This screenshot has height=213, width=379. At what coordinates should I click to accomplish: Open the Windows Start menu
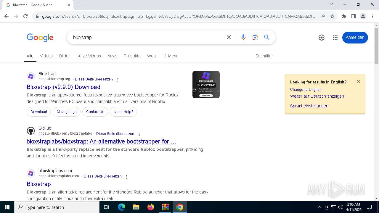(7, 207)
